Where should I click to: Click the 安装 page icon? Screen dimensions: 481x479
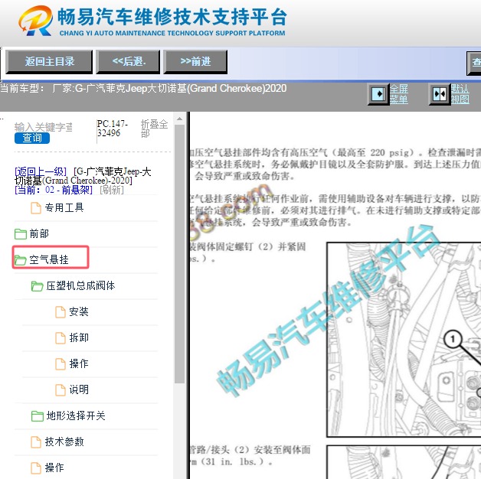point(61,312)
